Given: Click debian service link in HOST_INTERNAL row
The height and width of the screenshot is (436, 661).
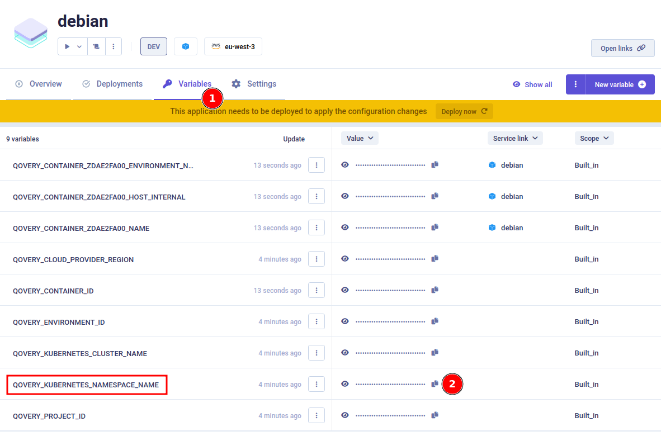Looking at the screenshot, I should coord(506,196).
